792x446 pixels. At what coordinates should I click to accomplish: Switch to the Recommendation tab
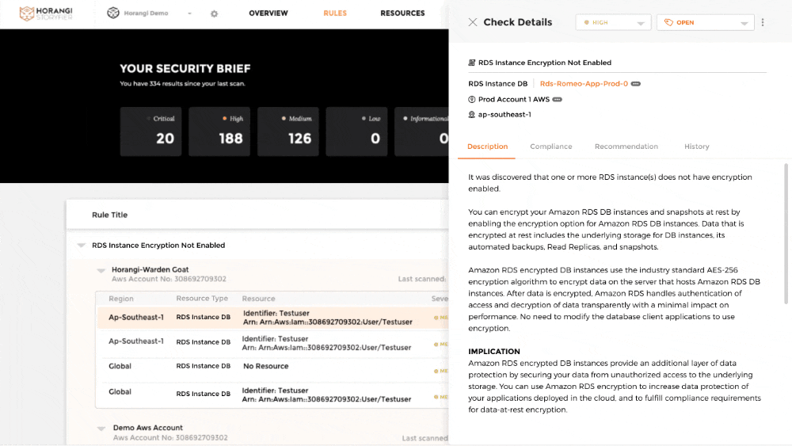click(626, 147)
